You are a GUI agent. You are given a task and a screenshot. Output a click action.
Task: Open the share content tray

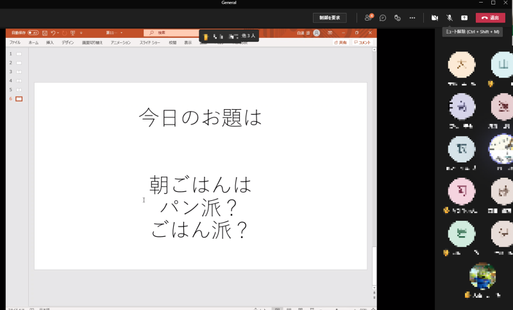click(464, 18)
